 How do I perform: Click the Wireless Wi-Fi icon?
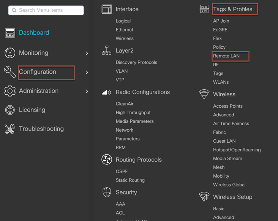click(x=204, y=94)
